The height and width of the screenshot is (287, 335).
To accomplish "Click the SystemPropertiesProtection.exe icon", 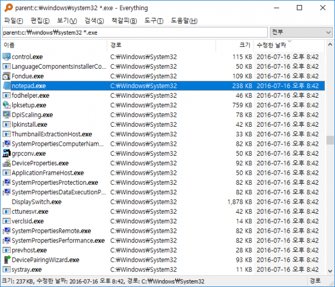I will 6,183.
